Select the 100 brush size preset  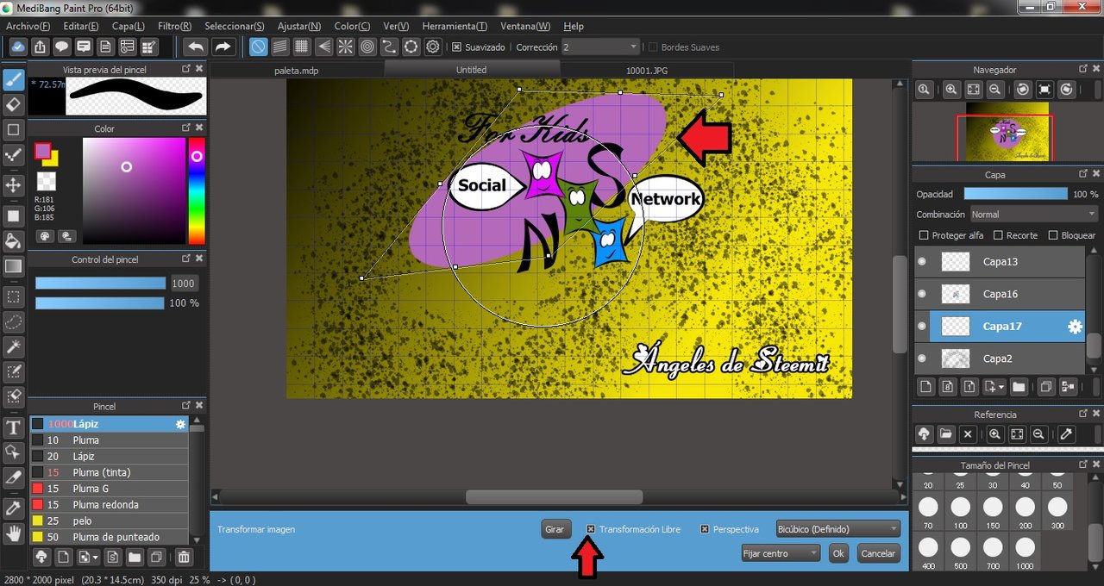pos(961,511)
